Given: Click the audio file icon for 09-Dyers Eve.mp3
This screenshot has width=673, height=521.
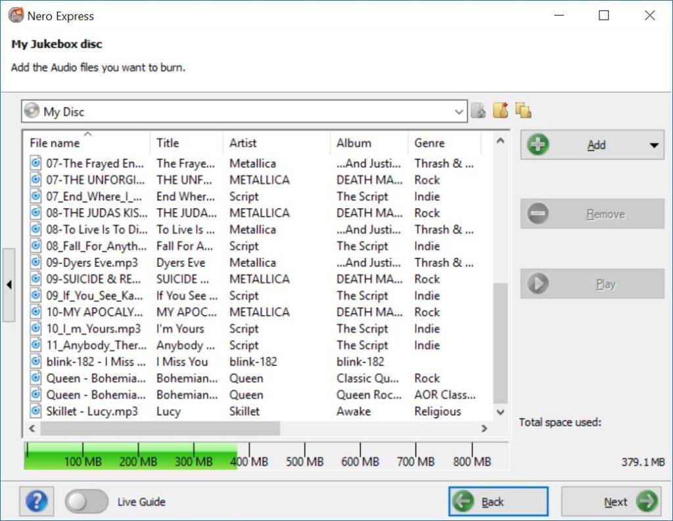Looking at the screenshot, I should click(36, 262).
